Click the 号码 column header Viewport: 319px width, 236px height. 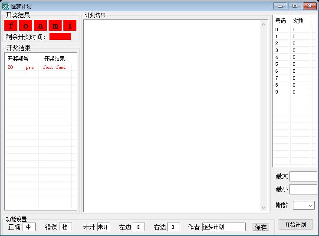point(281,21)
